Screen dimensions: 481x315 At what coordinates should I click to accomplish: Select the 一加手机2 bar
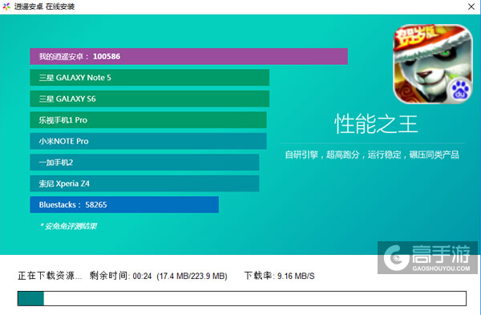click(144, 162)
